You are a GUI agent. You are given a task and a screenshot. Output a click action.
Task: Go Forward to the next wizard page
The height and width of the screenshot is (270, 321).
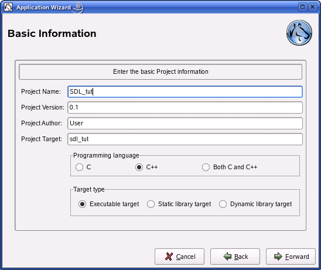tap(291, 257)
